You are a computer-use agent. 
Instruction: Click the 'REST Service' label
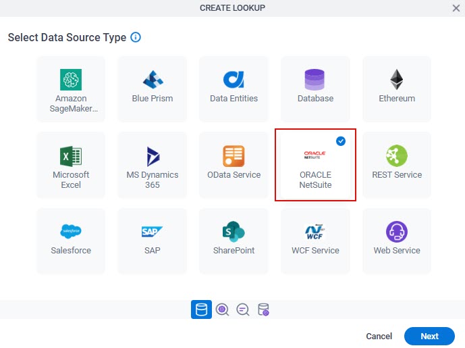click(x=397, y=174)
